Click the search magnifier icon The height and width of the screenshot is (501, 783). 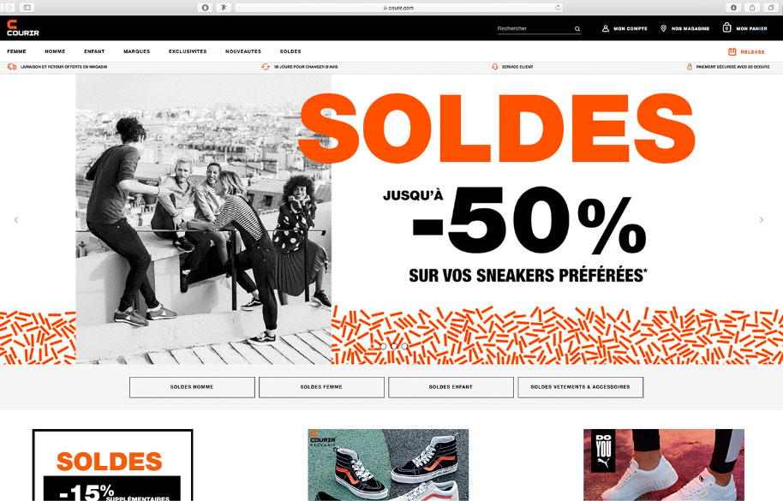577,29
